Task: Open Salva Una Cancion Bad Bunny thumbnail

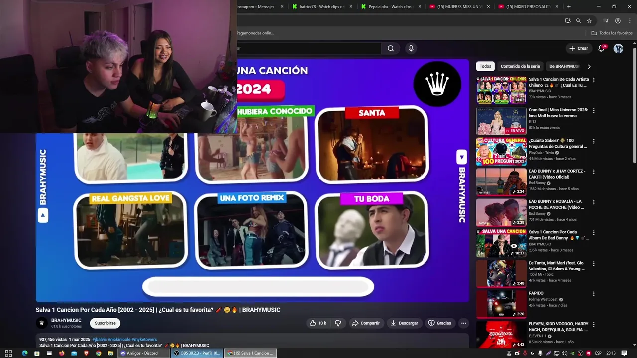Action: point(501,243)
